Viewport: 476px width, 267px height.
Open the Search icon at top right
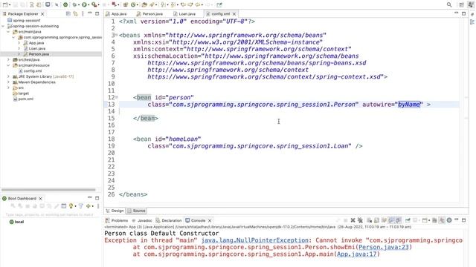449,4
